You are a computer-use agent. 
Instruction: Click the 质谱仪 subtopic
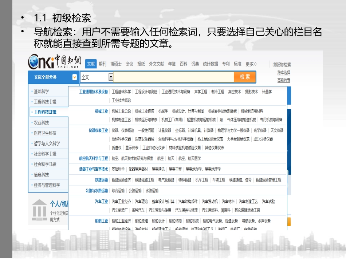(117, 147)
